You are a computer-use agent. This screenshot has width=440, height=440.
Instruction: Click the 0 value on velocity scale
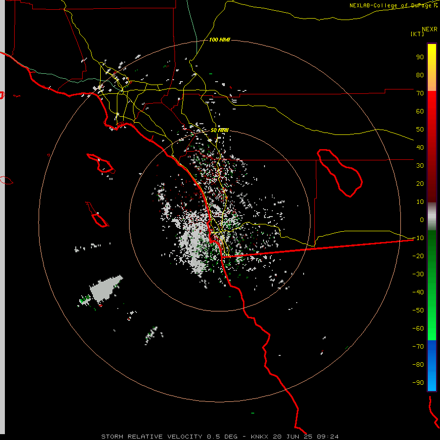pyautogui.click(x=422, y=220)
